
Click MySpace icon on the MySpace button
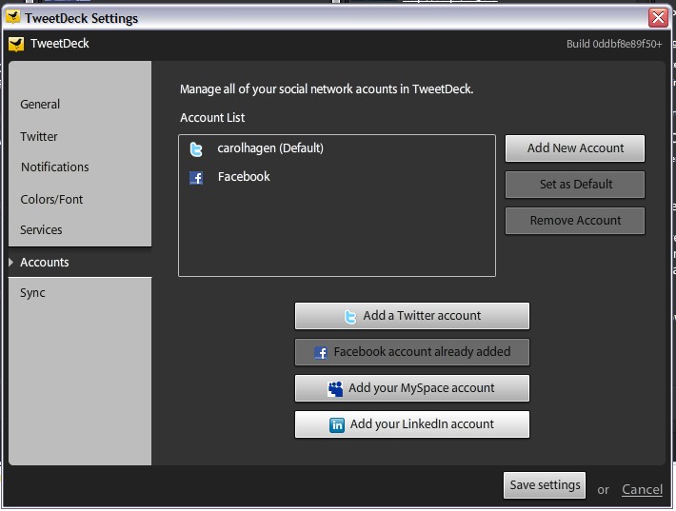335,388
